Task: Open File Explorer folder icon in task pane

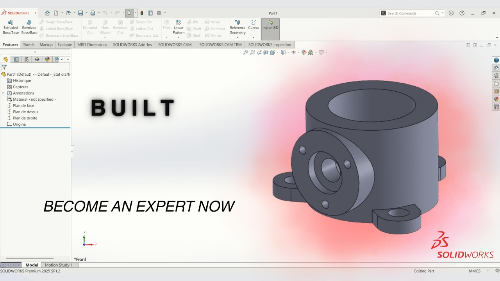Action: pyautogui.click(x=496, y=84)
